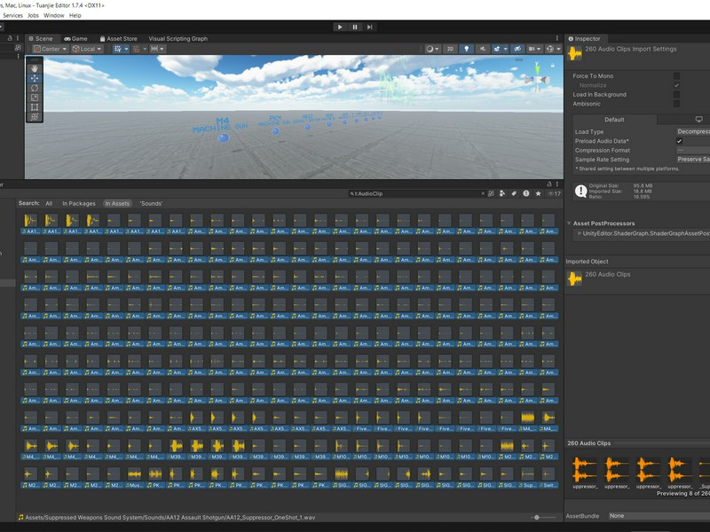
Task: Start Play mode with the Play button
Action: pyautogui.click(x=340, y=27)
